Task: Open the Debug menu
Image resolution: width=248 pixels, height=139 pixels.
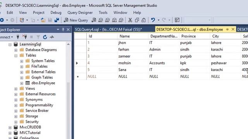Action: (56, 12)
